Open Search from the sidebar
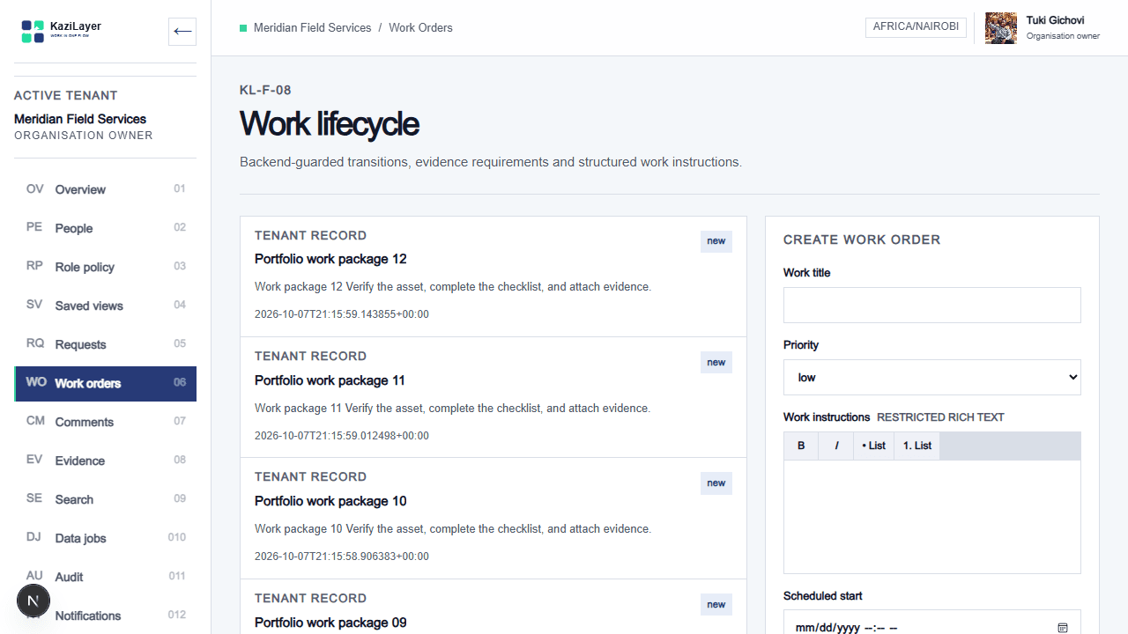 (106, 499)
